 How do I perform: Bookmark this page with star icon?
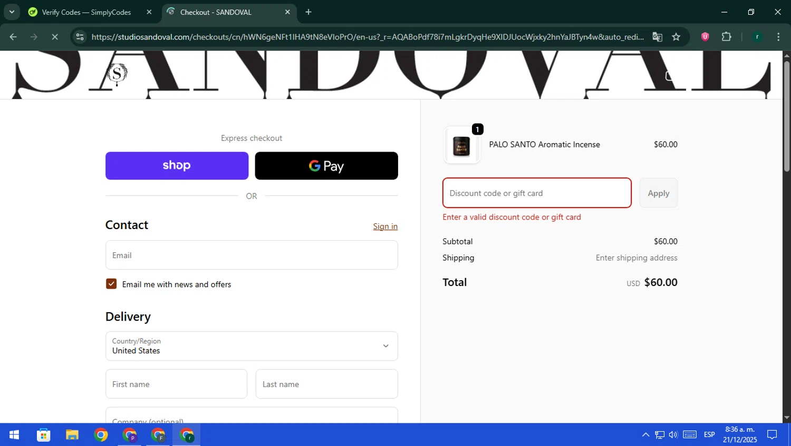pos(676,37)
